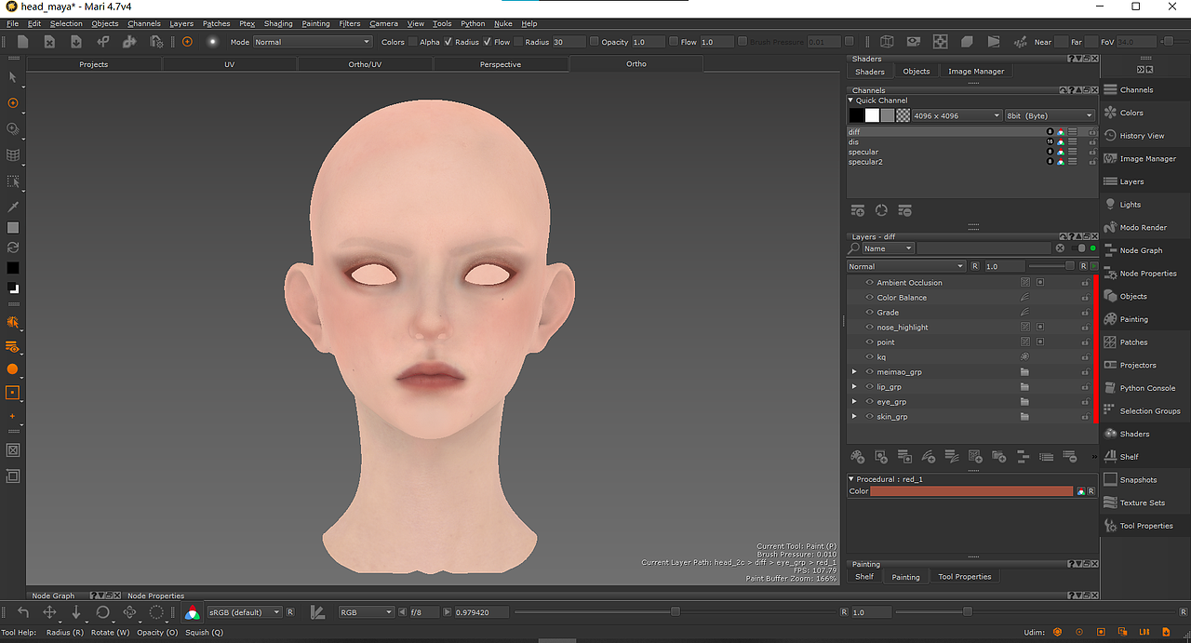Image resolution: width=1191 pixels, height=643 pixels.
Task: Click the wireframe cube icon in the top toolbar
Action: [887, 42]
